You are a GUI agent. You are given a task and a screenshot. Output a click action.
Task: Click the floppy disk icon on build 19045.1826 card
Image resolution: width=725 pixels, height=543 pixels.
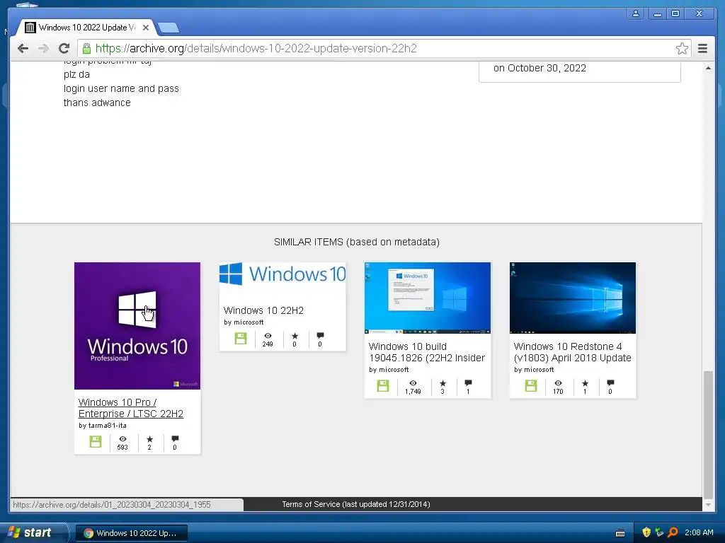coord(383,386)
